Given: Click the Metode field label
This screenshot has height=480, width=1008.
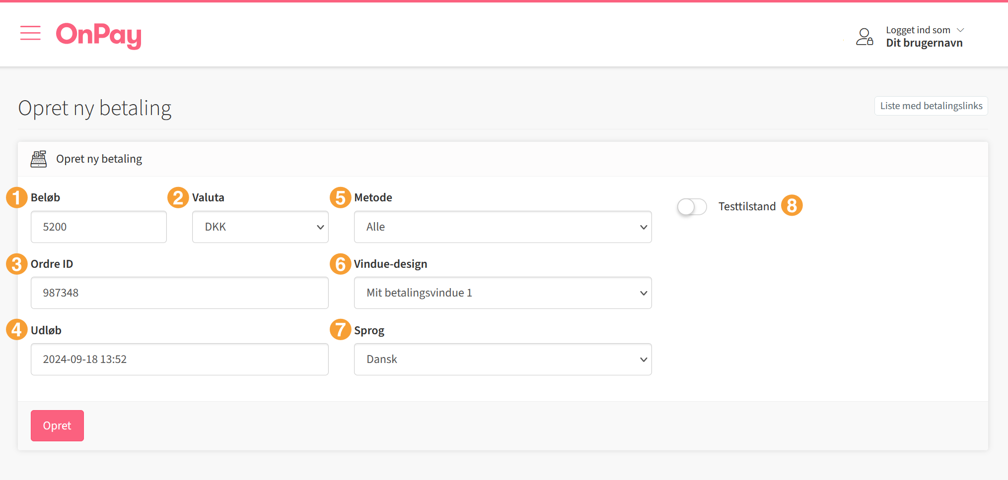Looking at the screenshot, I should click(x=373, y=197).
